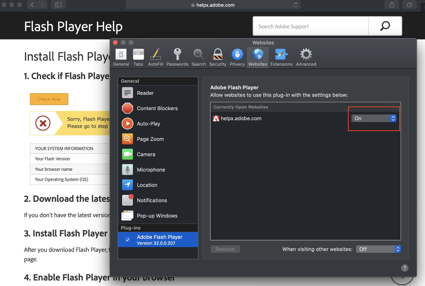Open Privacy preferences pane

(237, 57)
